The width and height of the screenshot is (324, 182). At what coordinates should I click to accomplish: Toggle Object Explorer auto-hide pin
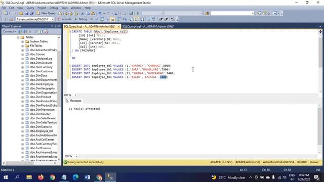[x=55, y=26]
